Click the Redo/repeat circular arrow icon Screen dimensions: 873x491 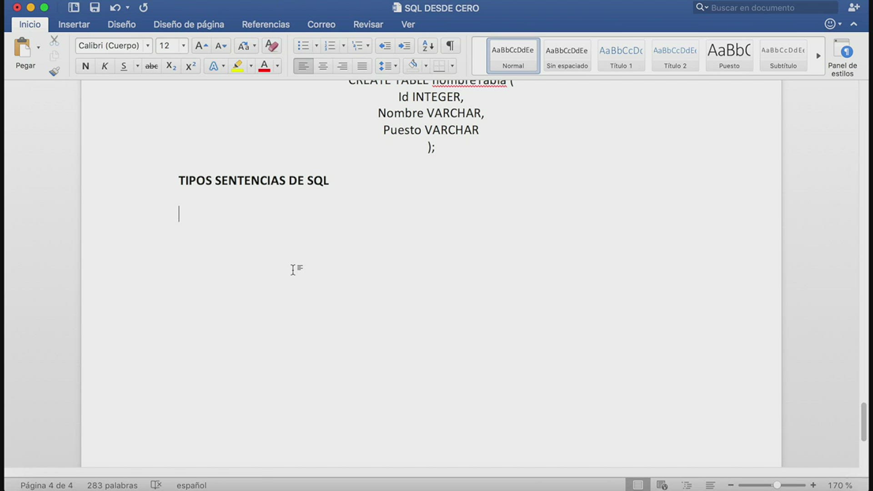pyautogui.click(x=143, y=7)
